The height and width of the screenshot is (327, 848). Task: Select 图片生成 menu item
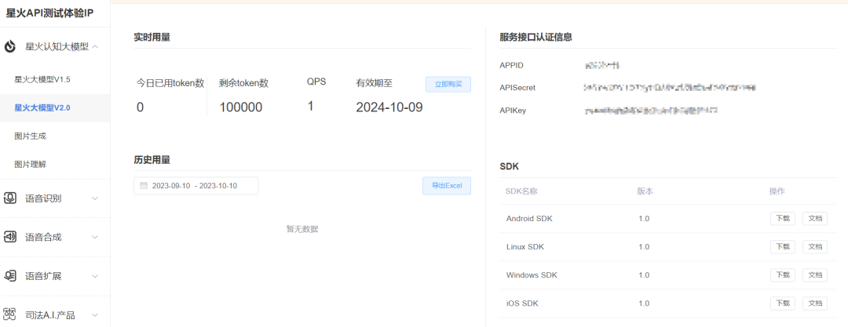point(31,136)
